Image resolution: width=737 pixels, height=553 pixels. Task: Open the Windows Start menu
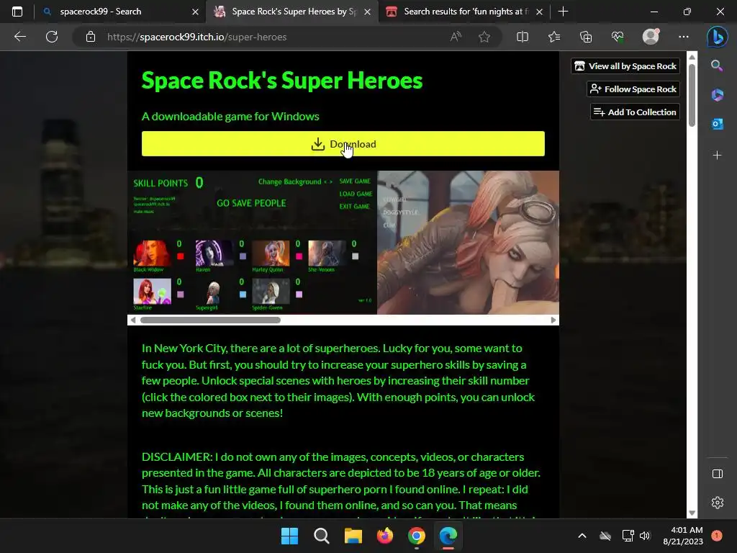click(289, 536)
